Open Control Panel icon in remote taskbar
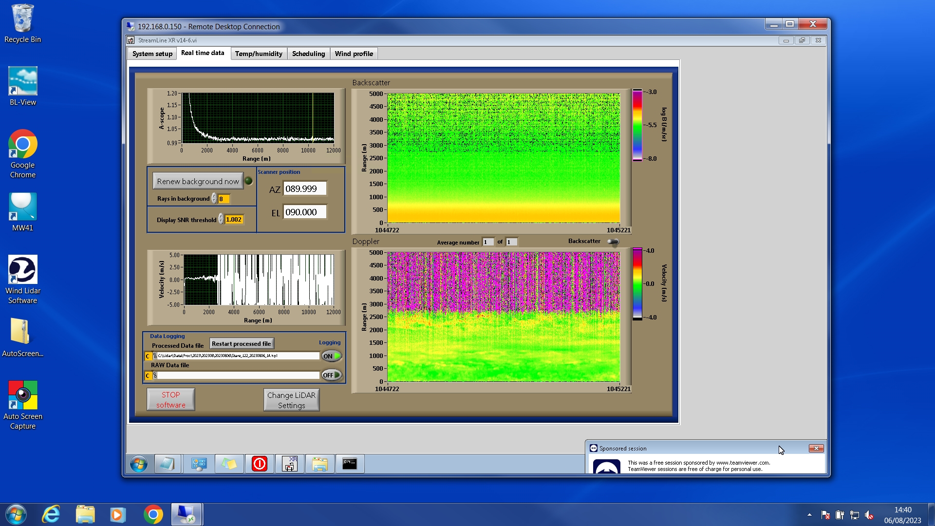 click(x=199, y=464)
